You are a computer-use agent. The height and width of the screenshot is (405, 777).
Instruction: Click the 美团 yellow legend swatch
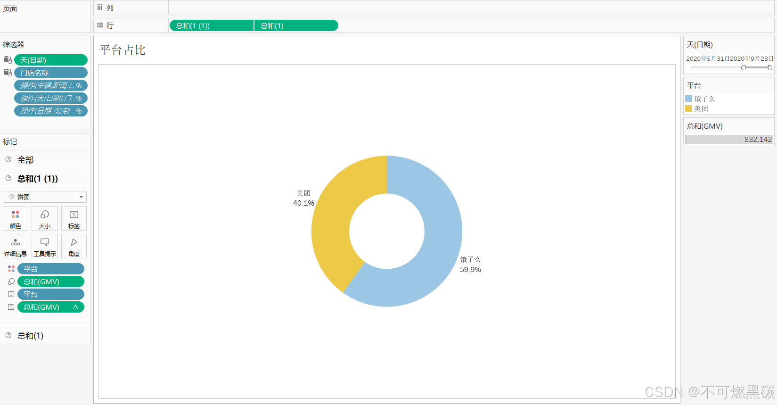pos(688,108)
